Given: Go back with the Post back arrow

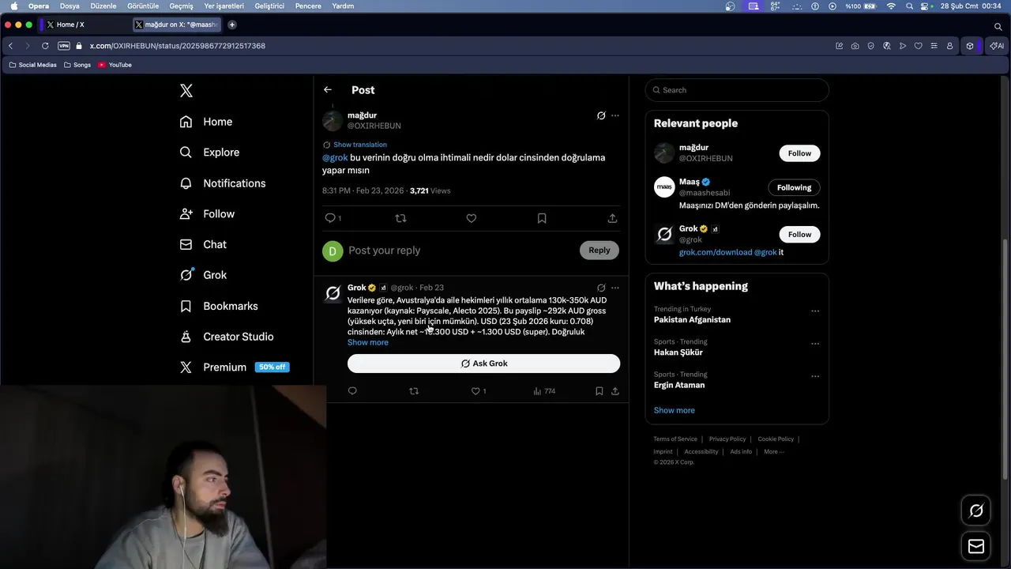Looking at the screenshot, I should pos(328,90).
